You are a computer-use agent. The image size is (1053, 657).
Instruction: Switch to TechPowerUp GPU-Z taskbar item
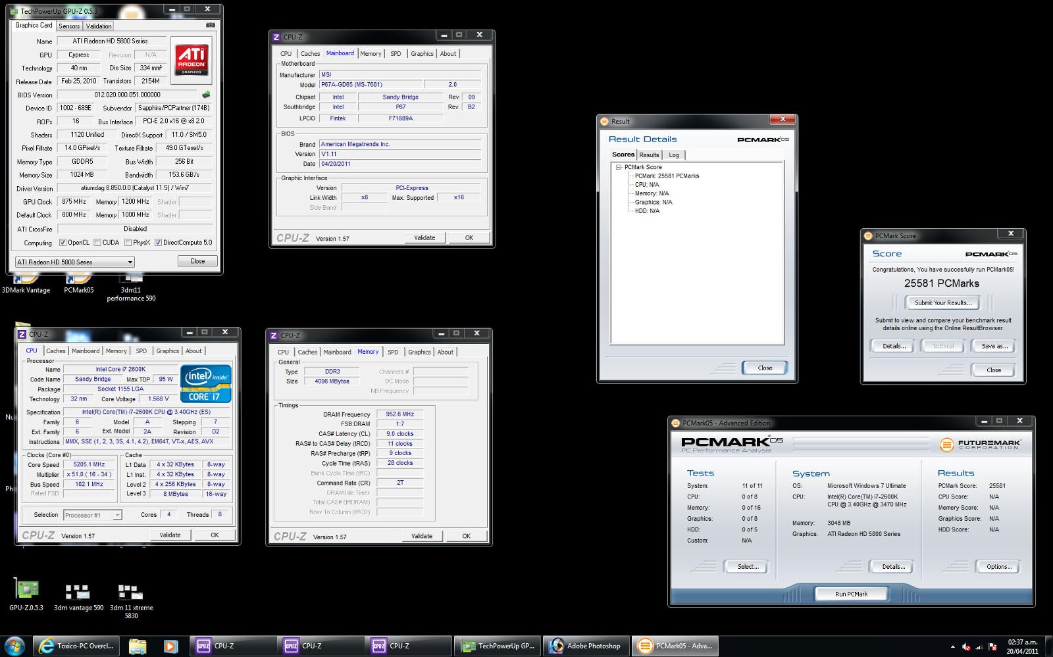point(498,646)
